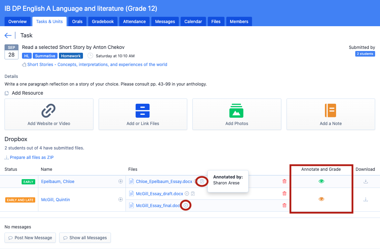Click plus icon to add file for Epelbaum
Viewport: 380px width, 249px height.
tap(121, 181)
